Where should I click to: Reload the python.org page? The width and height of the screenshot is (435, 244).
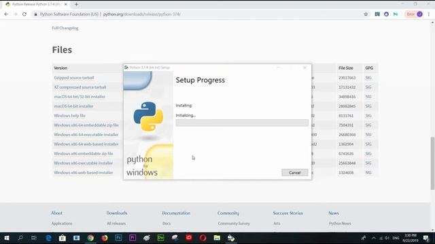coord(24,14)
